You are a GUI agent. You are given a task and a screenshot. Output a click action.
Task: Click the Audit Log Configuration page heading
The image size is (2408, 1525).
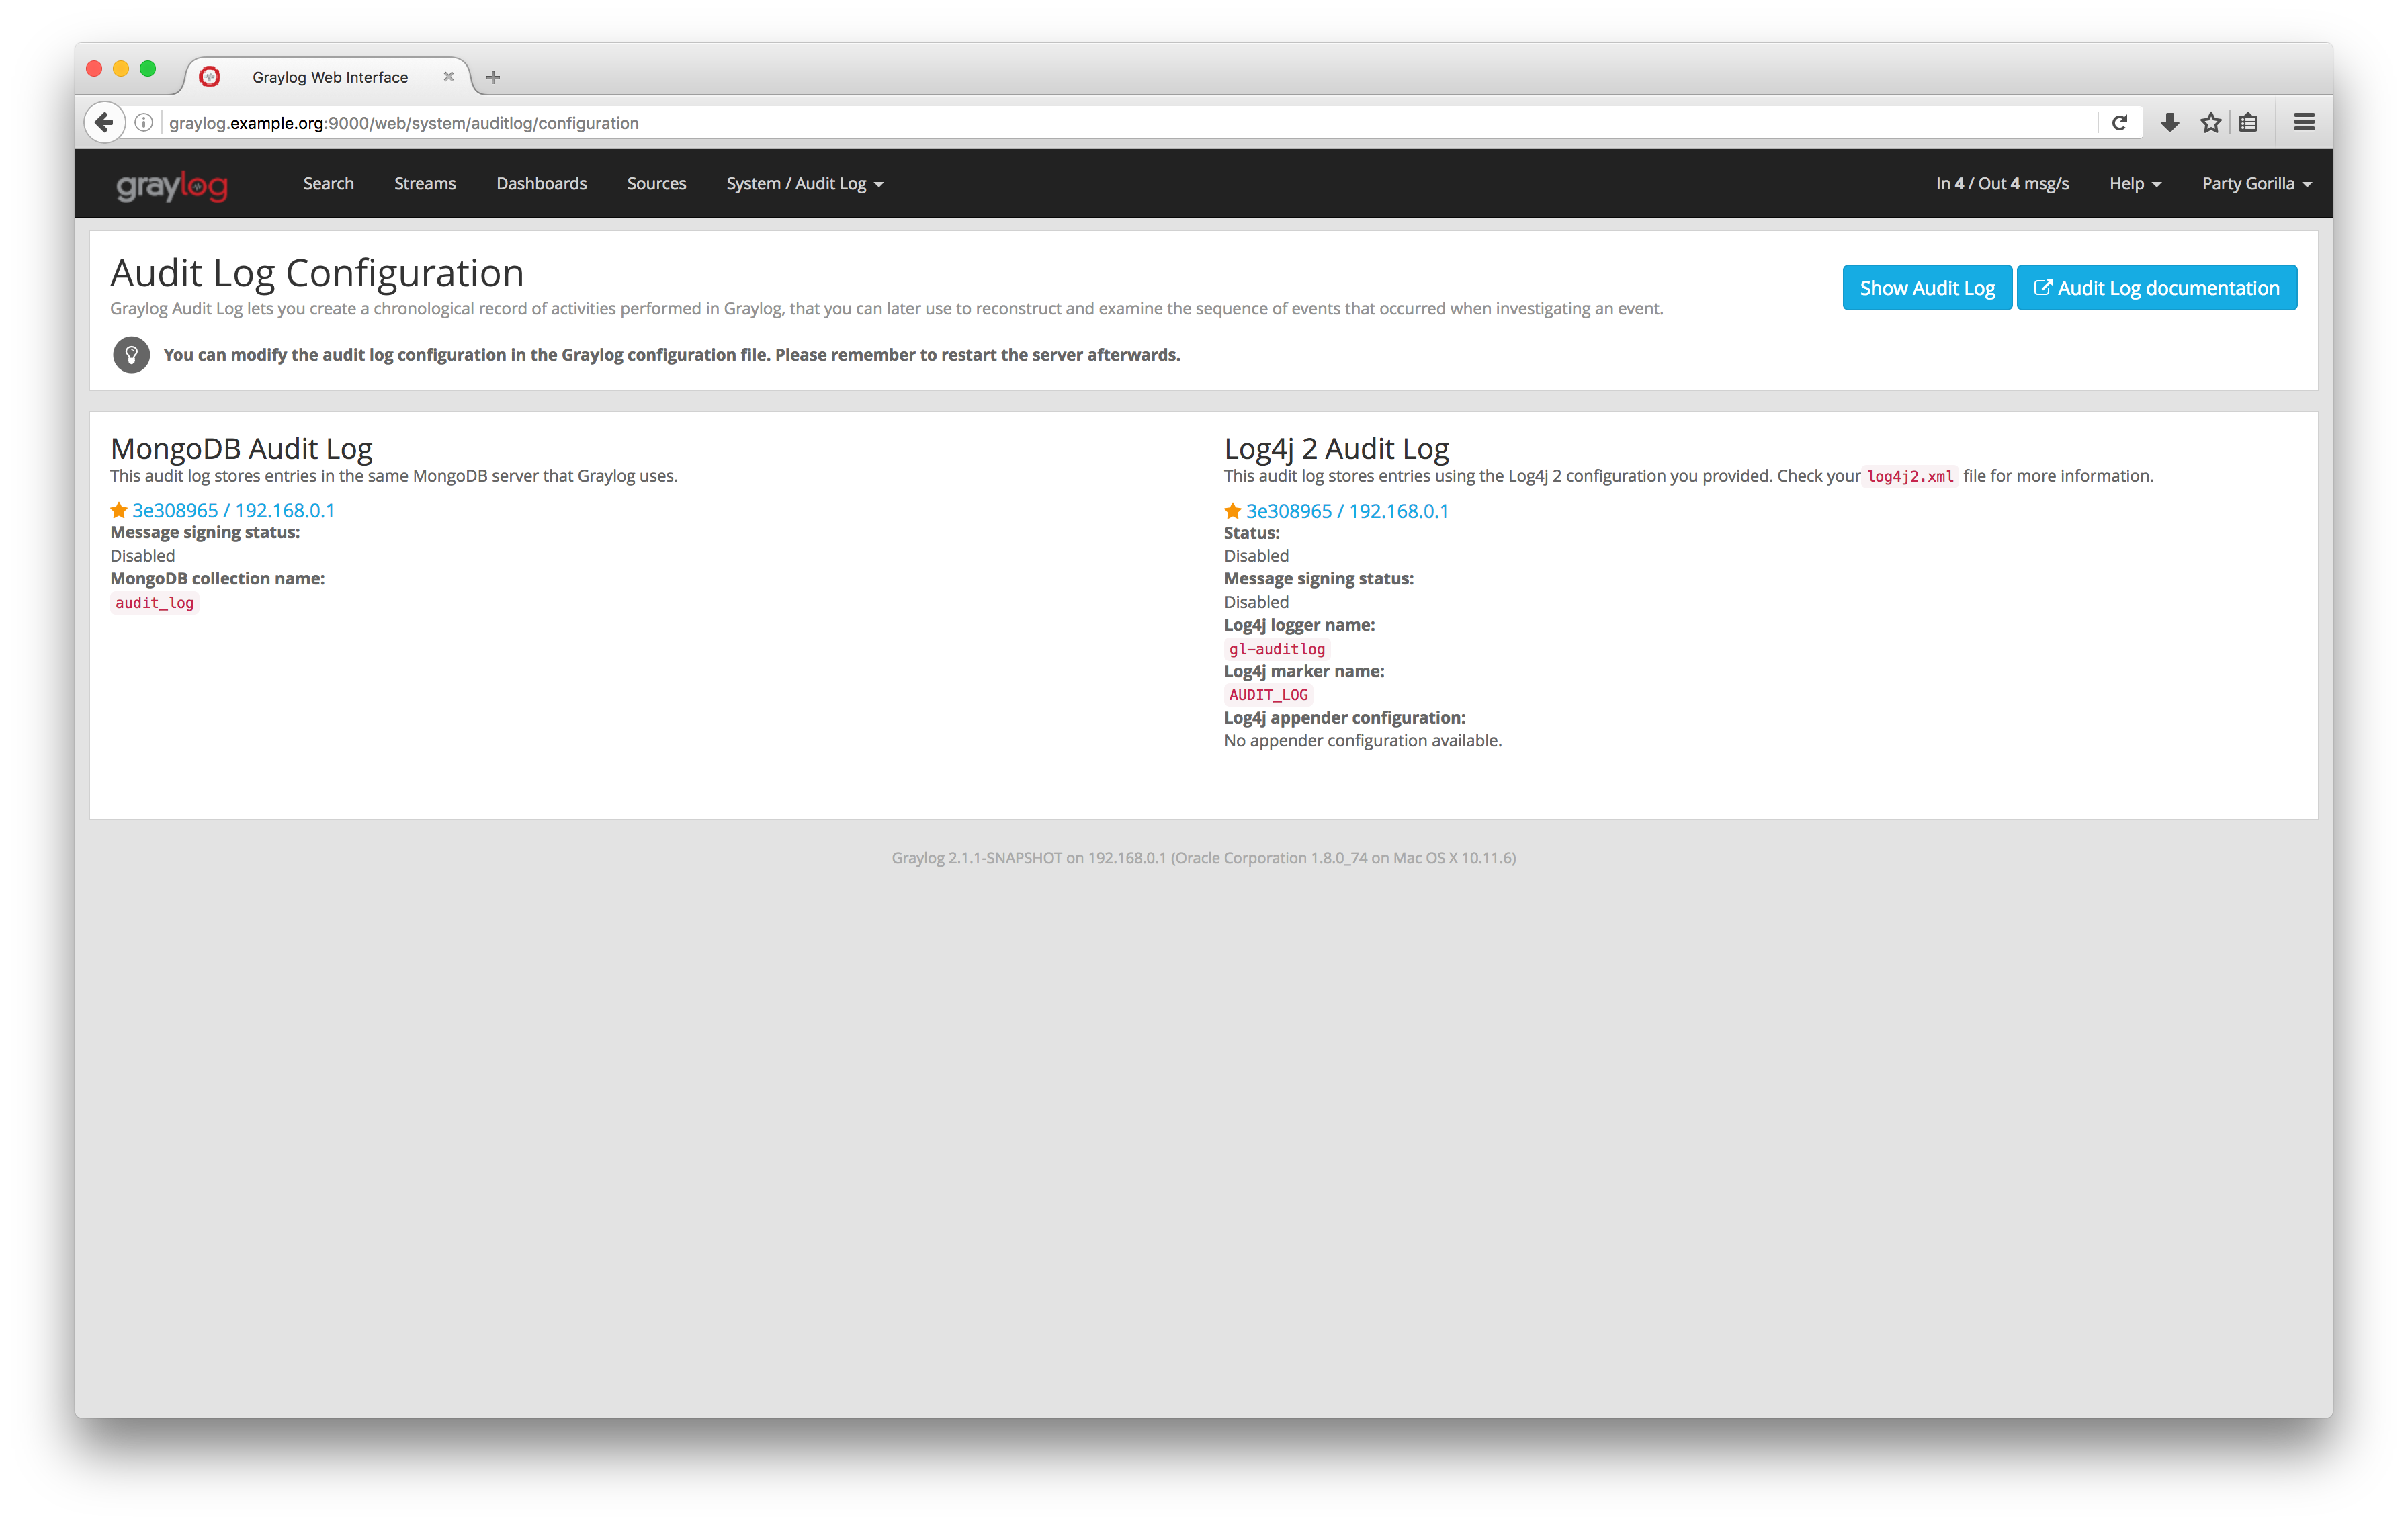[x=317, y=273]
